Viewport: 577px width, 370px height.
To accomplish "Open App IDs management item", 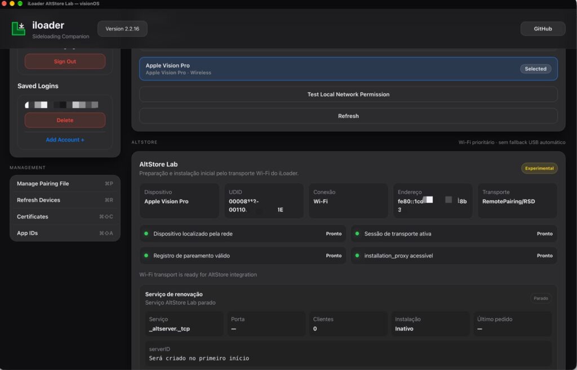I will (65, 233).
